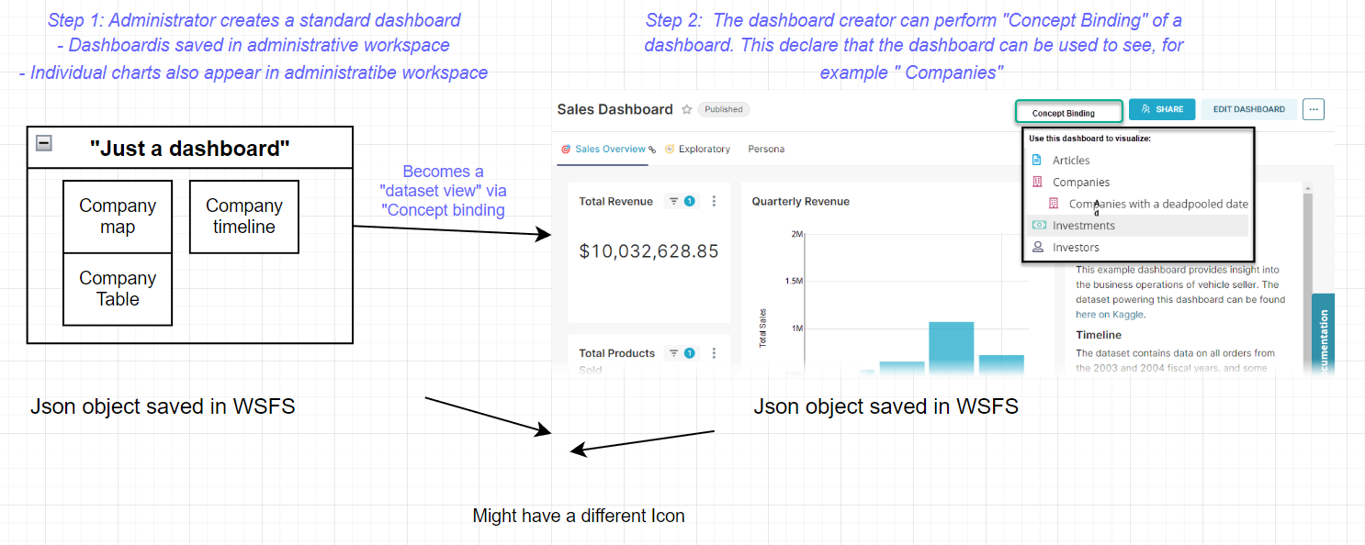Screen dimensions: 1365x545
Task: Click the dashboard's vertical scrollbar up arrow
Action: [1306, 188]
